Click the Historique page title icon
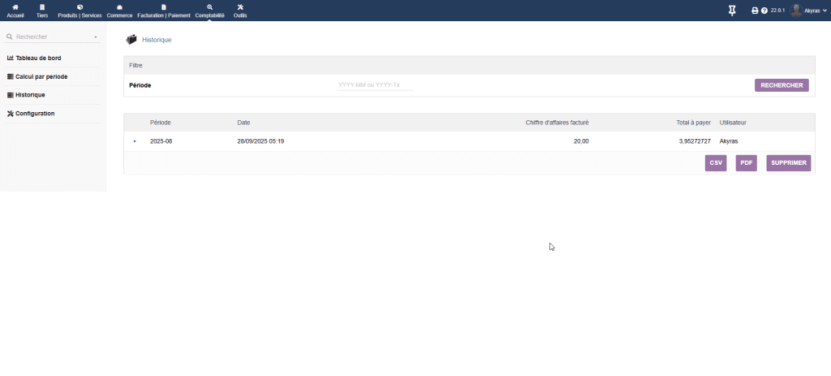 pyautogui.click(x=131, y=39)
